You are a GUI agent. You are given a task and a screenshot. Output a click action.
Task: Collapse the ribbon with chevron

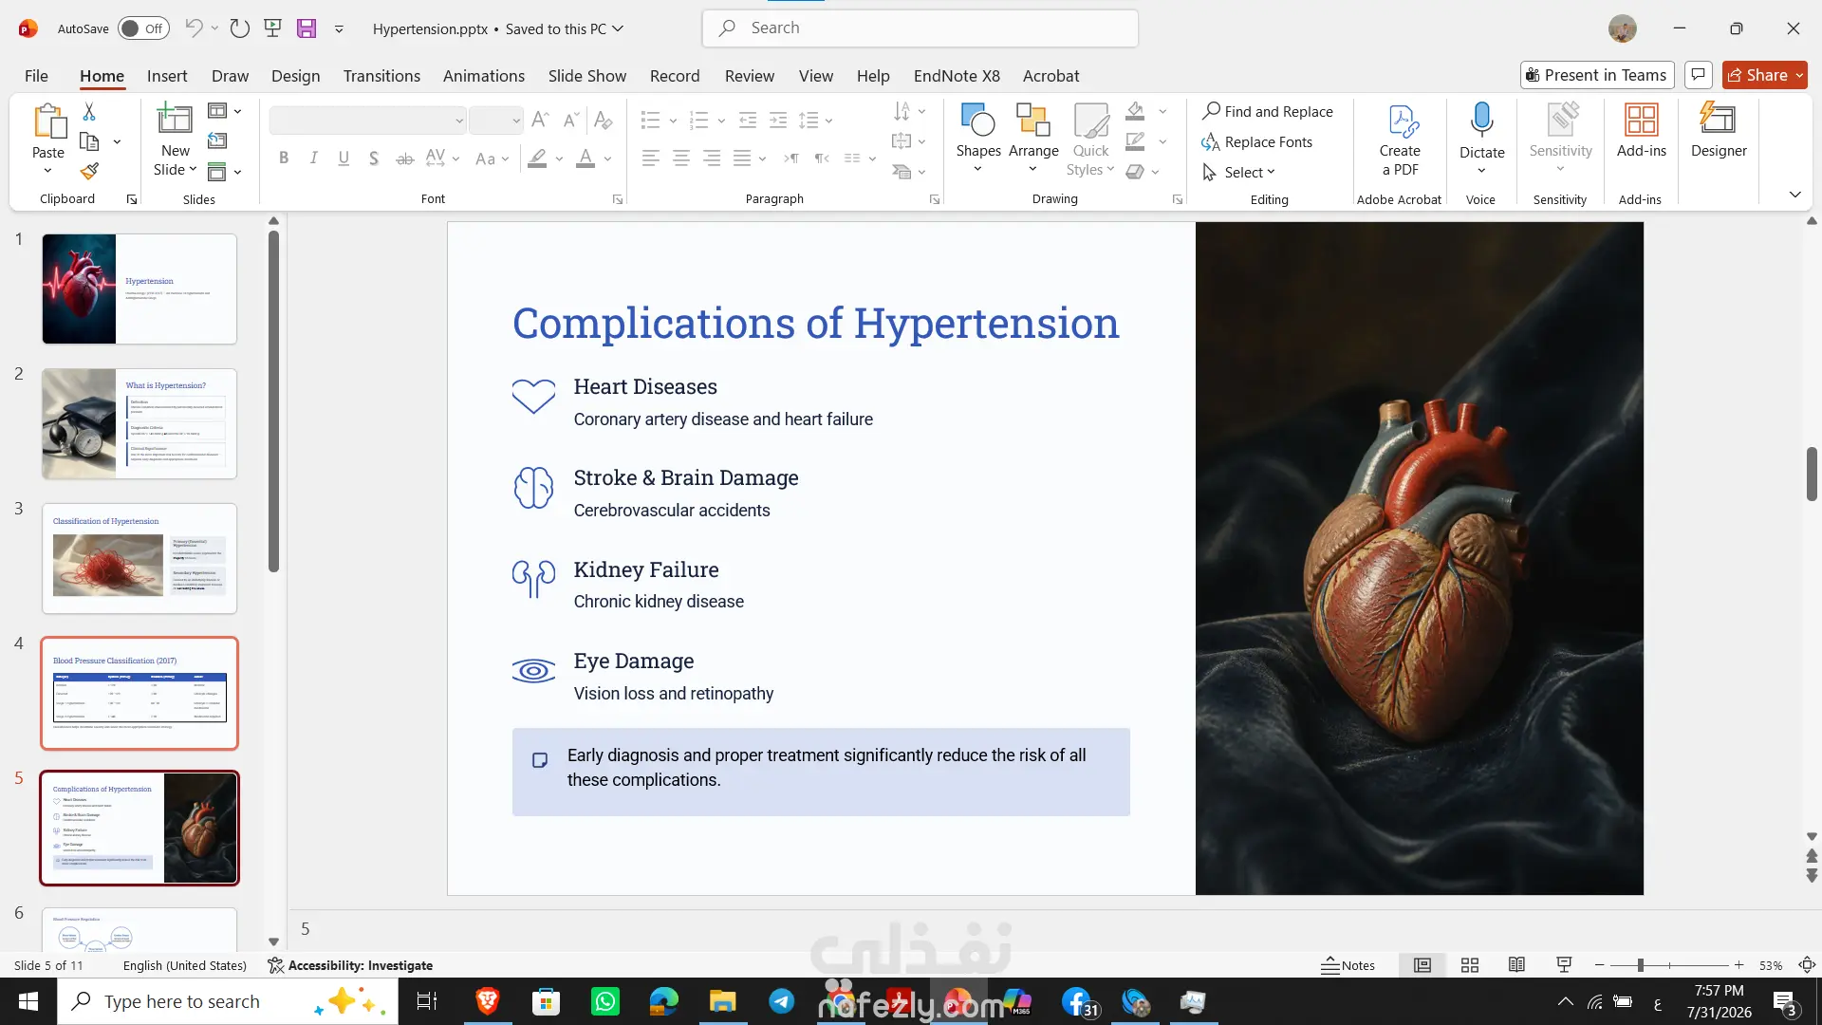point(1794,195)
